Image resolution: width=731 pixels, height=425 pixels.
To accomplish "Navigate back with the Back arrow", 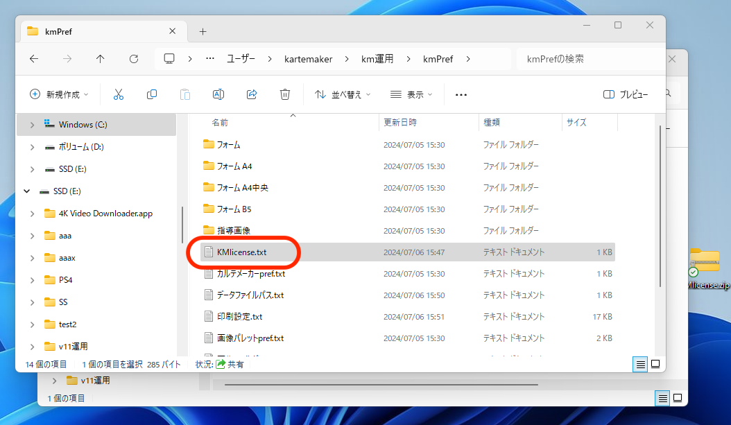I will pyautogui.click(x=34, y=59).
